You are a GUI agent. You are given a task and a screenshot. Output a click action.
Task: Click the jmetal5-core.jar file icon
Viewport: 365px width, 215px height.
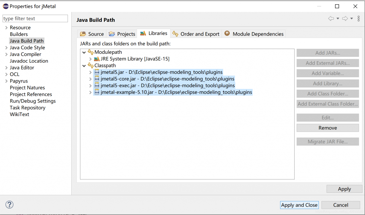click(97, 79)
